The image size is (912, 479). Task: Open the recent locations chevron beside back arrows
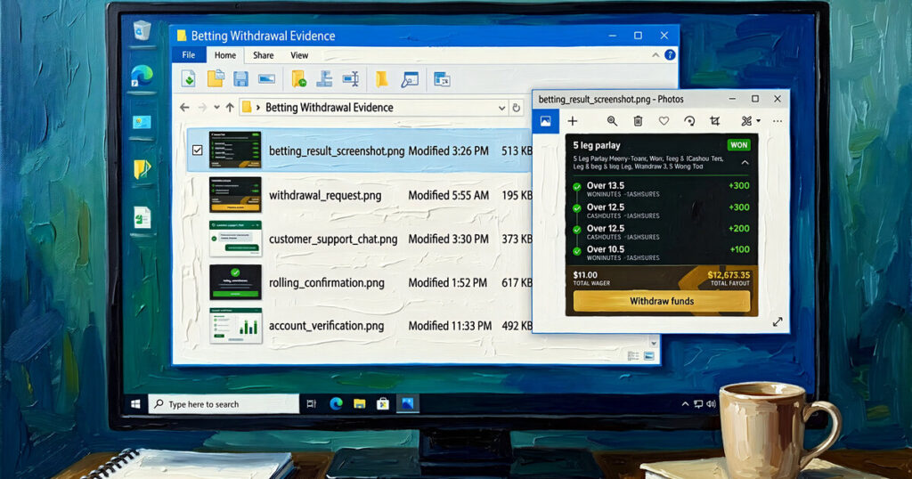[216, 108]
